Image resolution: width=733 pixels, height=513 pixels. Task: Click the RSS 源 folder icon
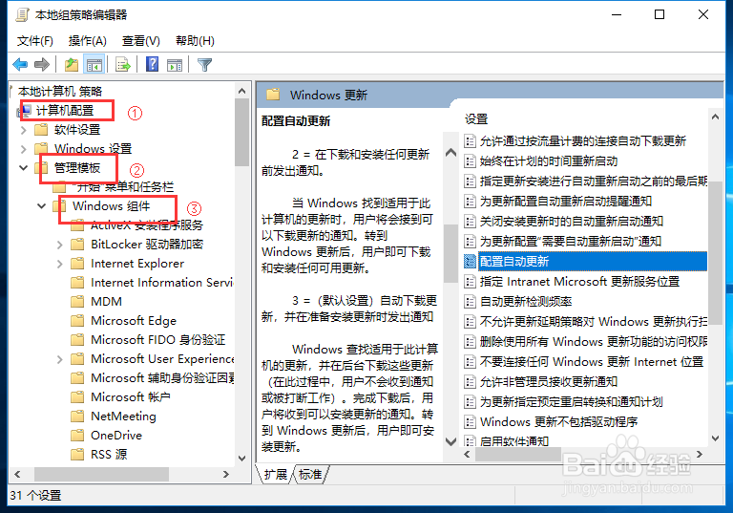pyautogui.click(x=77, y=454)
